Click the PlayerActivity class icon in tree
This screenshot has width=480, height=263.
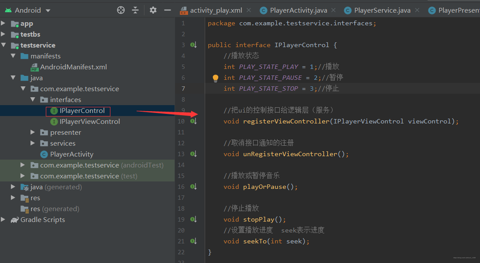[x=44, y=154]
